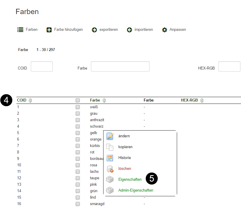Click the importieren arrow icon

(x=129, y=30)
